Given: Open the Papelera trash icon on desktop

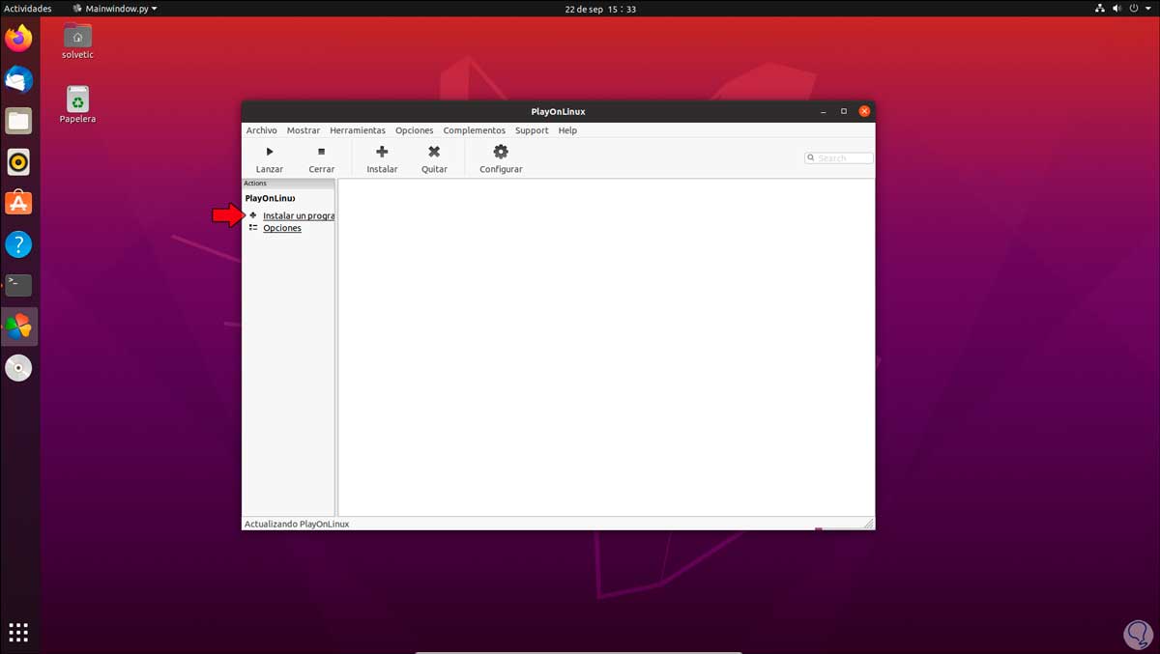Looking at the screenshot, I should 77,105.
